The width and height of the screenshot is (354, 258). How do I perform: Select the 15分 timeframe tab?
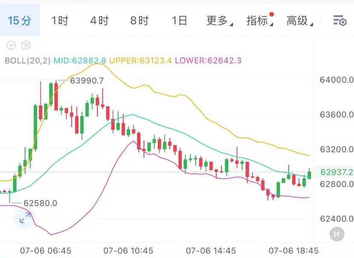click(x=20, y=20)
